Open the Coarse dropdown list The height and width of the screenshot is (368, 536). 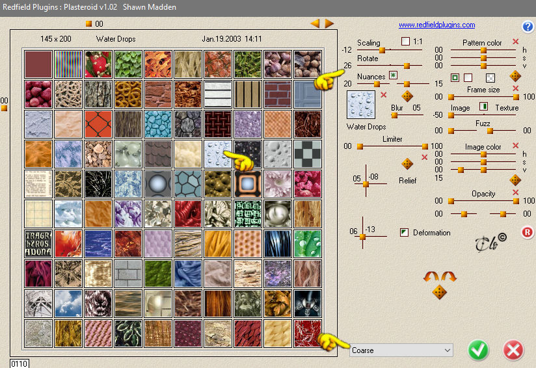pos(401,350)
